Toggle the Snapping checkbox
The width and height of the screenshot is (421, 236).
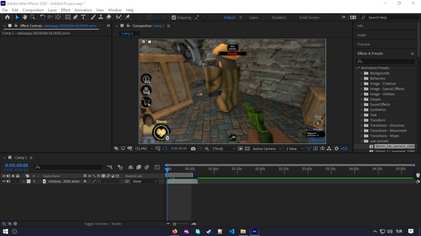174,18
